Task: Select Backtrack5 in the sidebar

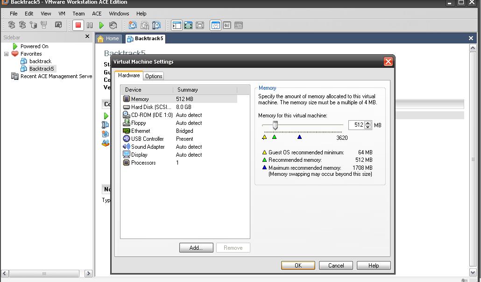Action: pyautogui.click(x=42, y=68)
